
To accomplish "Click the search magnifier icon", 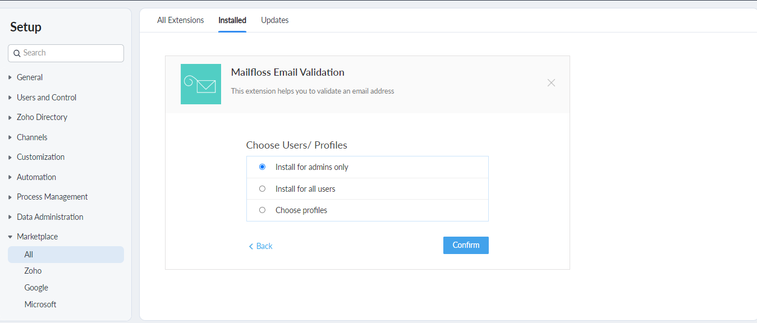I will [17, 53].
